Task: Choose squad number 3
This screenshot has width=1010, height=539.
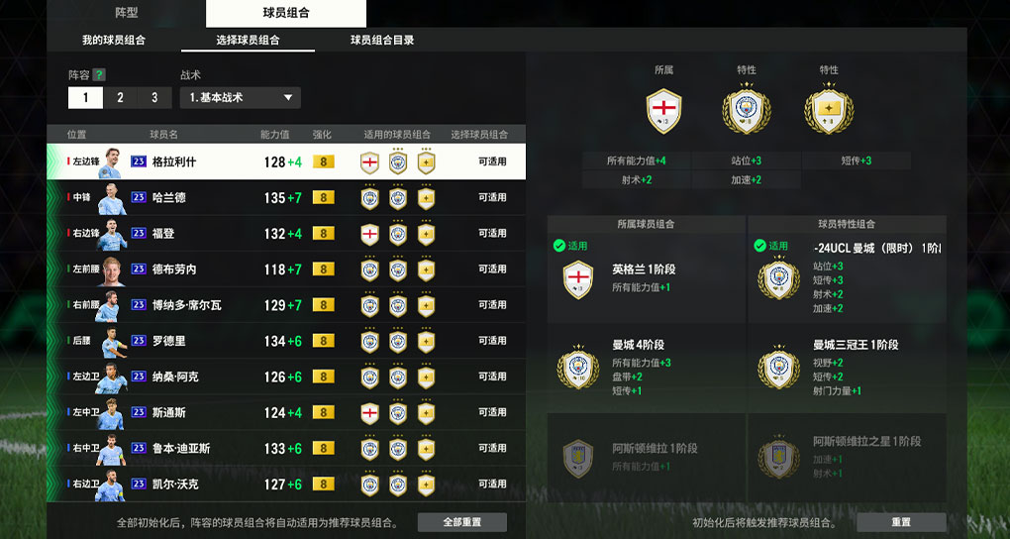Action: (154, 98)
